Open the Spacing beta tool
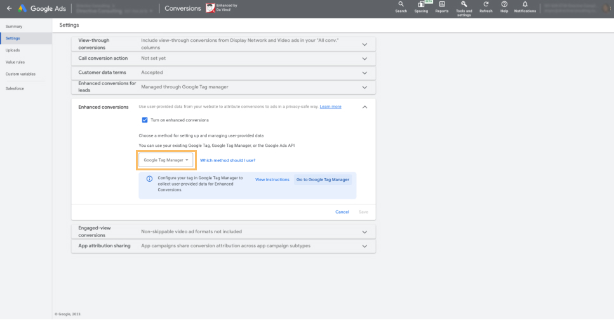Screen dimensions: 614x321 point(422,7)
